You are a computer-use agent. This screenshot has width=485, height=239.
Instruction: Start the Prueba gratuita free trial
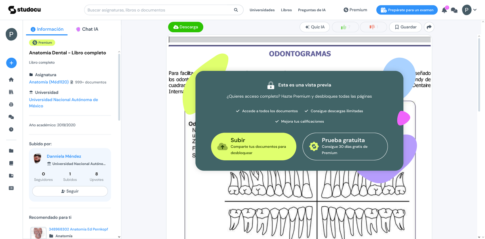click(x=345, y=146)
